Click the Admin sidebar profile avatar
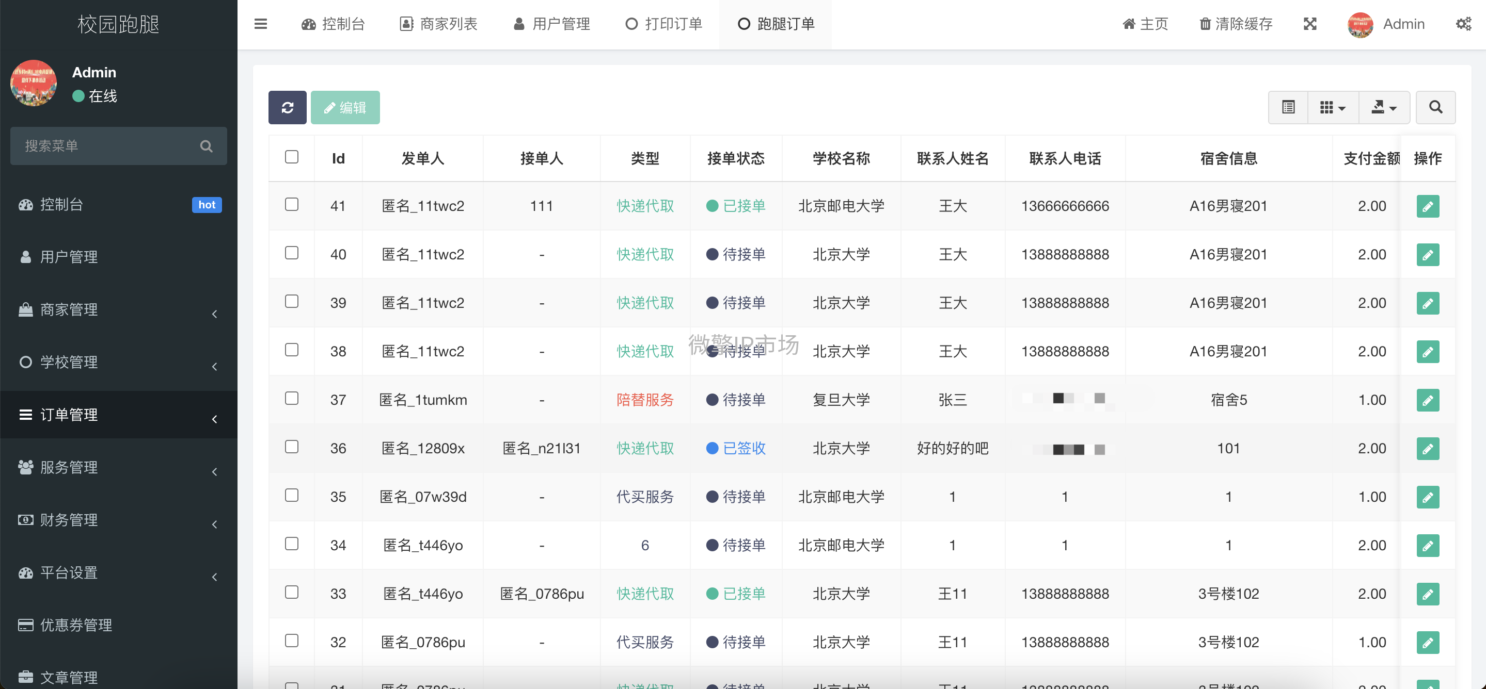 [x=34, y=84]
